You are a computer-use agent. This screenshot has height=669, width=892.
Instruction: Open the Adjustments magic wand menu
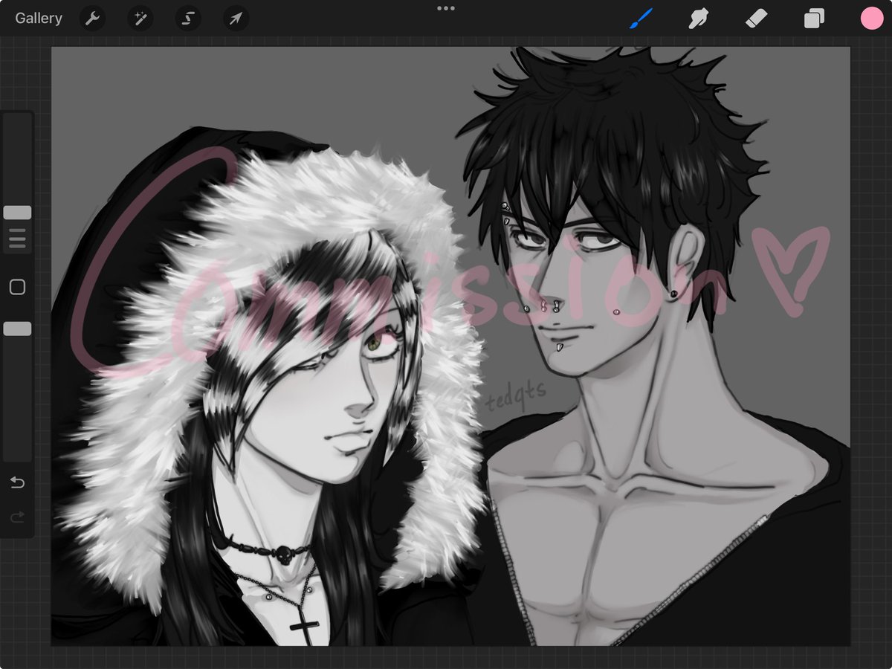pyautogui.click(x=140, y=19)
